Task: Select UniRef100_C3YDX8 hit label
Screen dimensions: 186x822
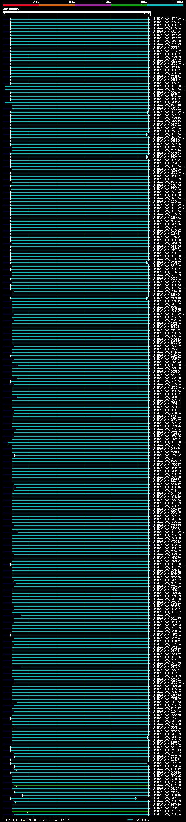Action: point(167,128)
